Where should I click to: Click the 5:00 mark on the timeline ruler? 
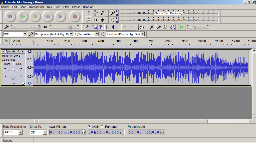[118, 41]
